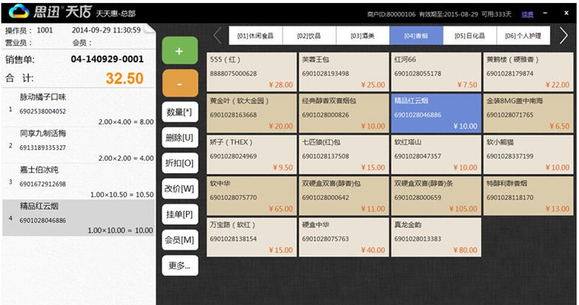Select 金装8MG盖中南海 product tile
The width and height of the screenshot is (579, 305).
pos(529,113)
